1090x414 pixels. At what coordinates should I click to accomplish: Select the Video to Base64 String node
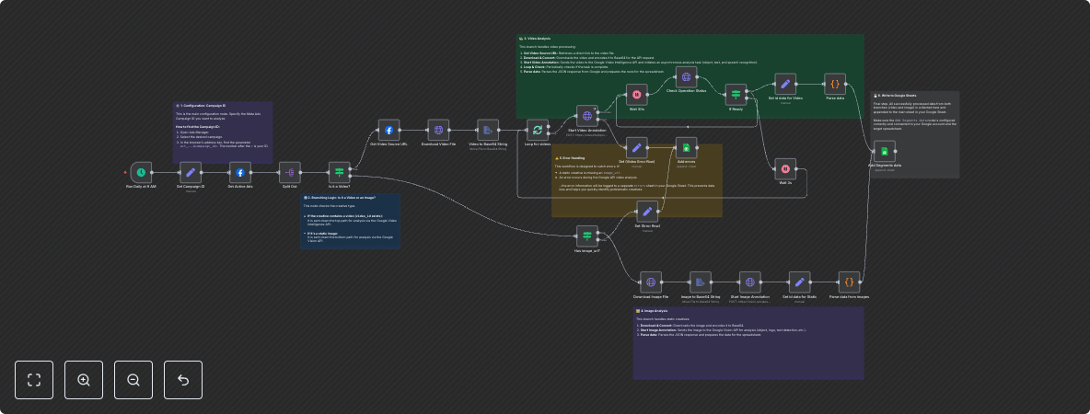click(488, 130)
